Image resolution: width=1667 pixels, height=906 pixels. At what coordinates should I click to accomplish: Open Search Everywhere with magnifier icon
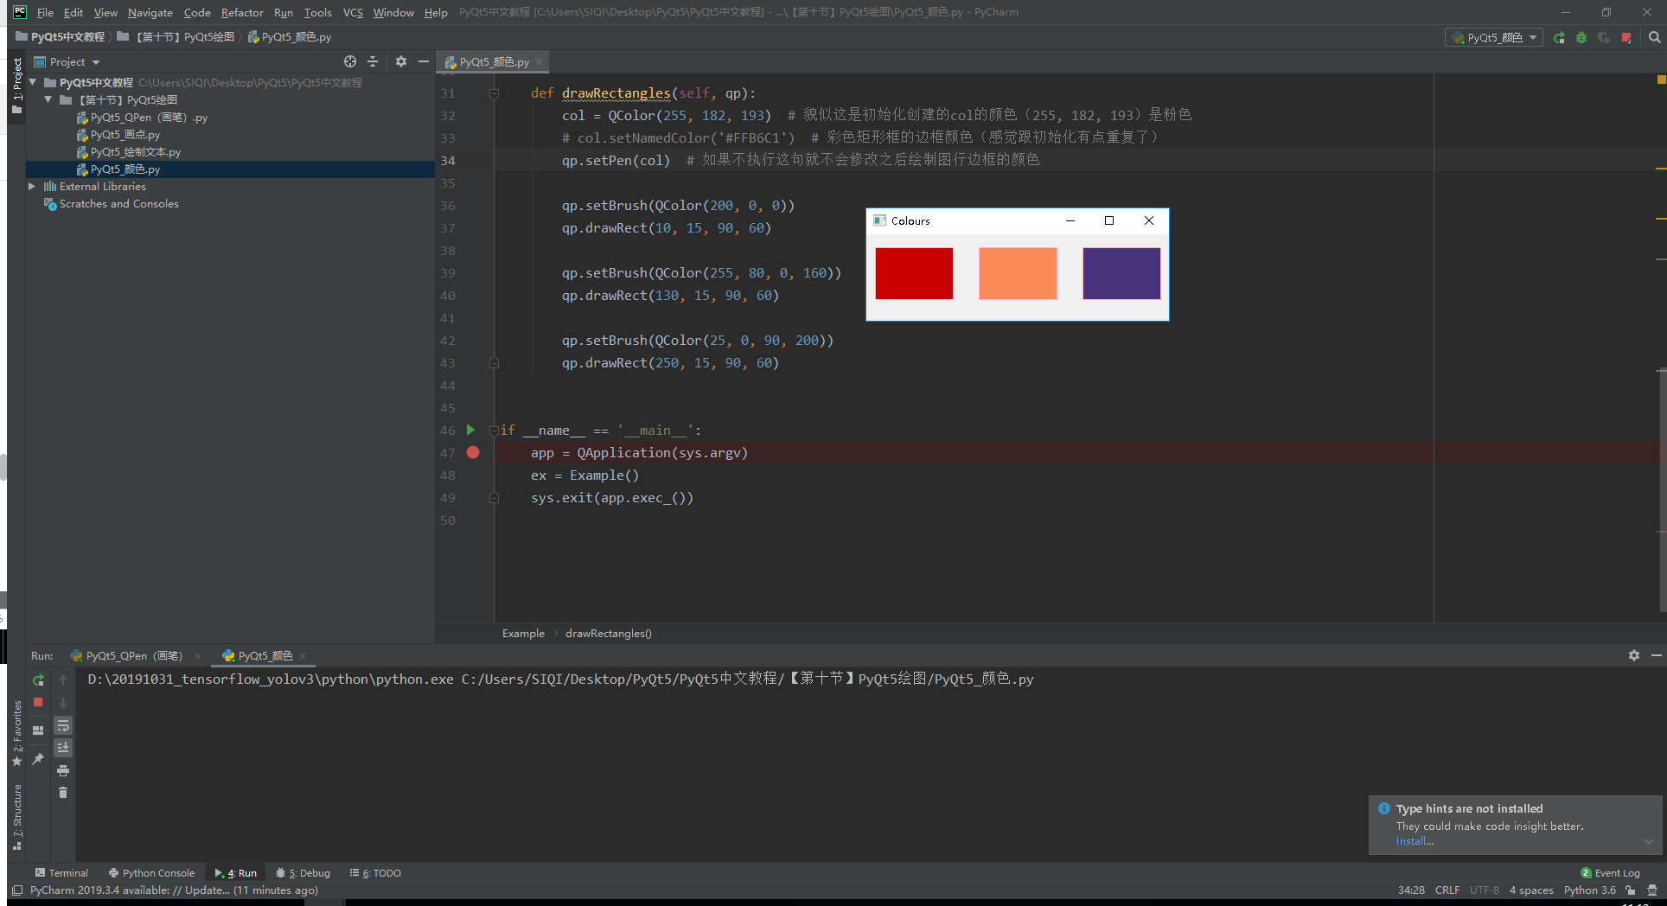pyautogui.click(x=1655, y=37)
